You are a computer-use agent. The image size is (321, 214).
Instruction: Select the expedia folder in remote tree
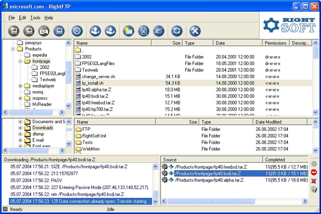coord(40,55)
